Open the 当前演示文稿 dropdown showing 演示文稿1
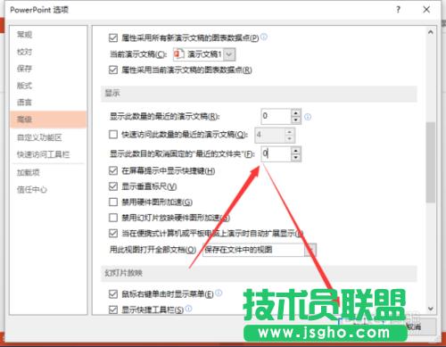Viewport: 446px width, 347px height. pyautogui.click(x=229, y=54)
